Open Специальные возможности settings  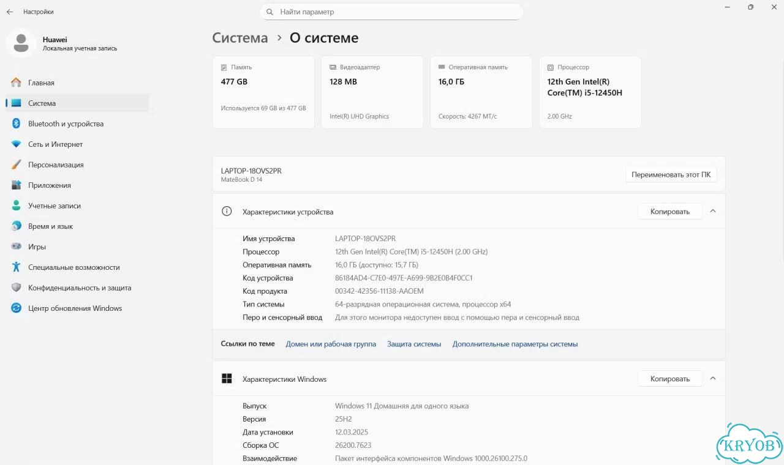(x=77, y=267)
